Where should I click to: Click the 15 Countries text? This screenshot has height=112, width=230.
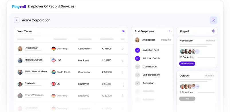pos(186,57)
